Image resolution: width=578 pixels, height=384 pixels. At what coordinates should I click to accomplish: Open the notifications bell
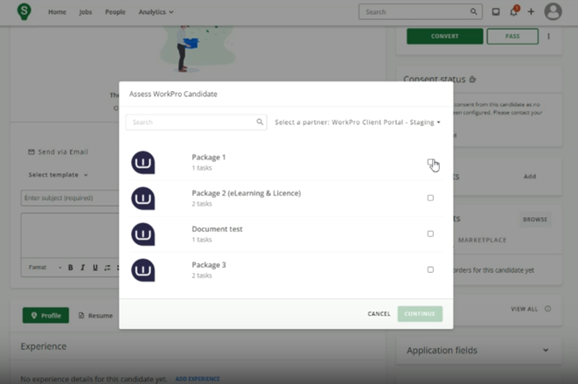coord(513,11)
